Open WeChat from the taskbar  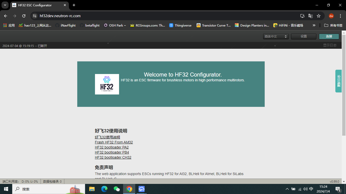pos(117,189)
